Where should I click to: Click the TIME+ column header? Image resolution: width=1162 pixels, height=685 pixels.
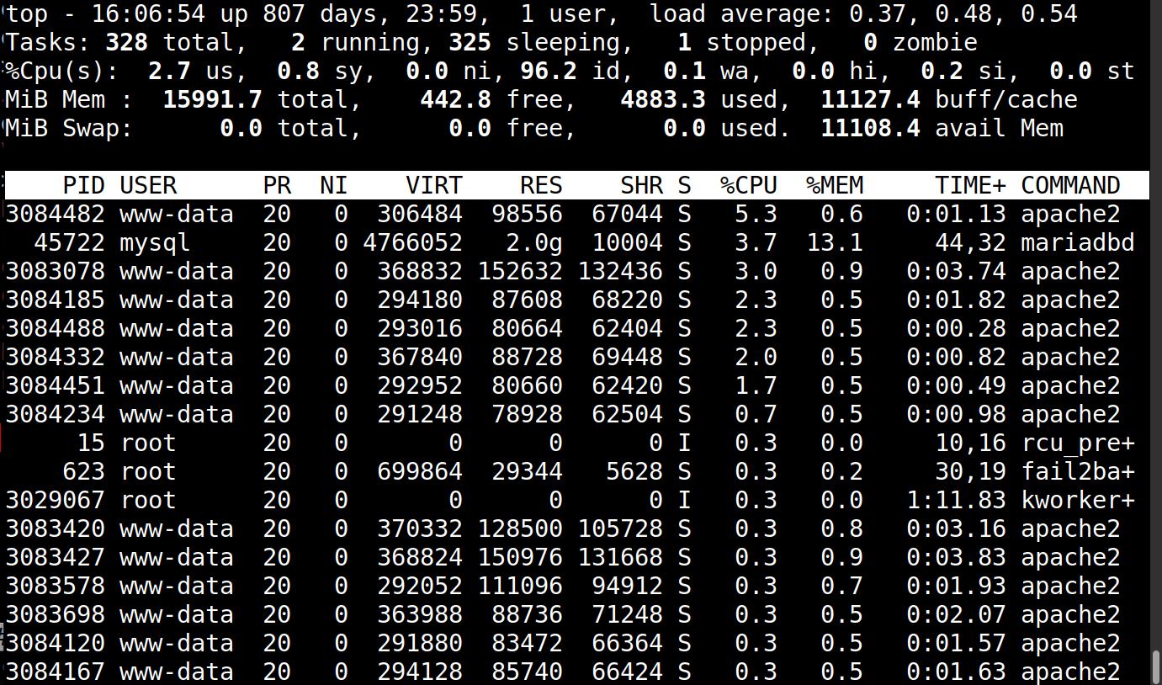coord(970,185)
